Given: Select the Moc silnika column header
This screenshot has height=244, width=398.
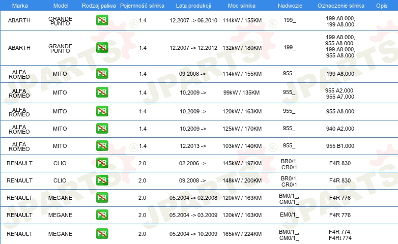Looking at the screenshot, I should [x=242, y=5].
